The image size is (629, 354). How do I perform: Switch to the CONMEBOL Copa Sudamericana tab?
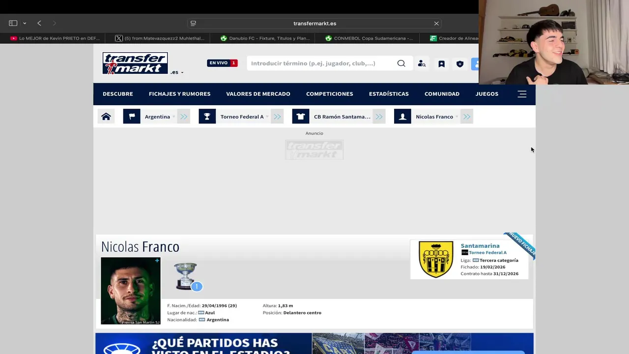pos(369,38)
